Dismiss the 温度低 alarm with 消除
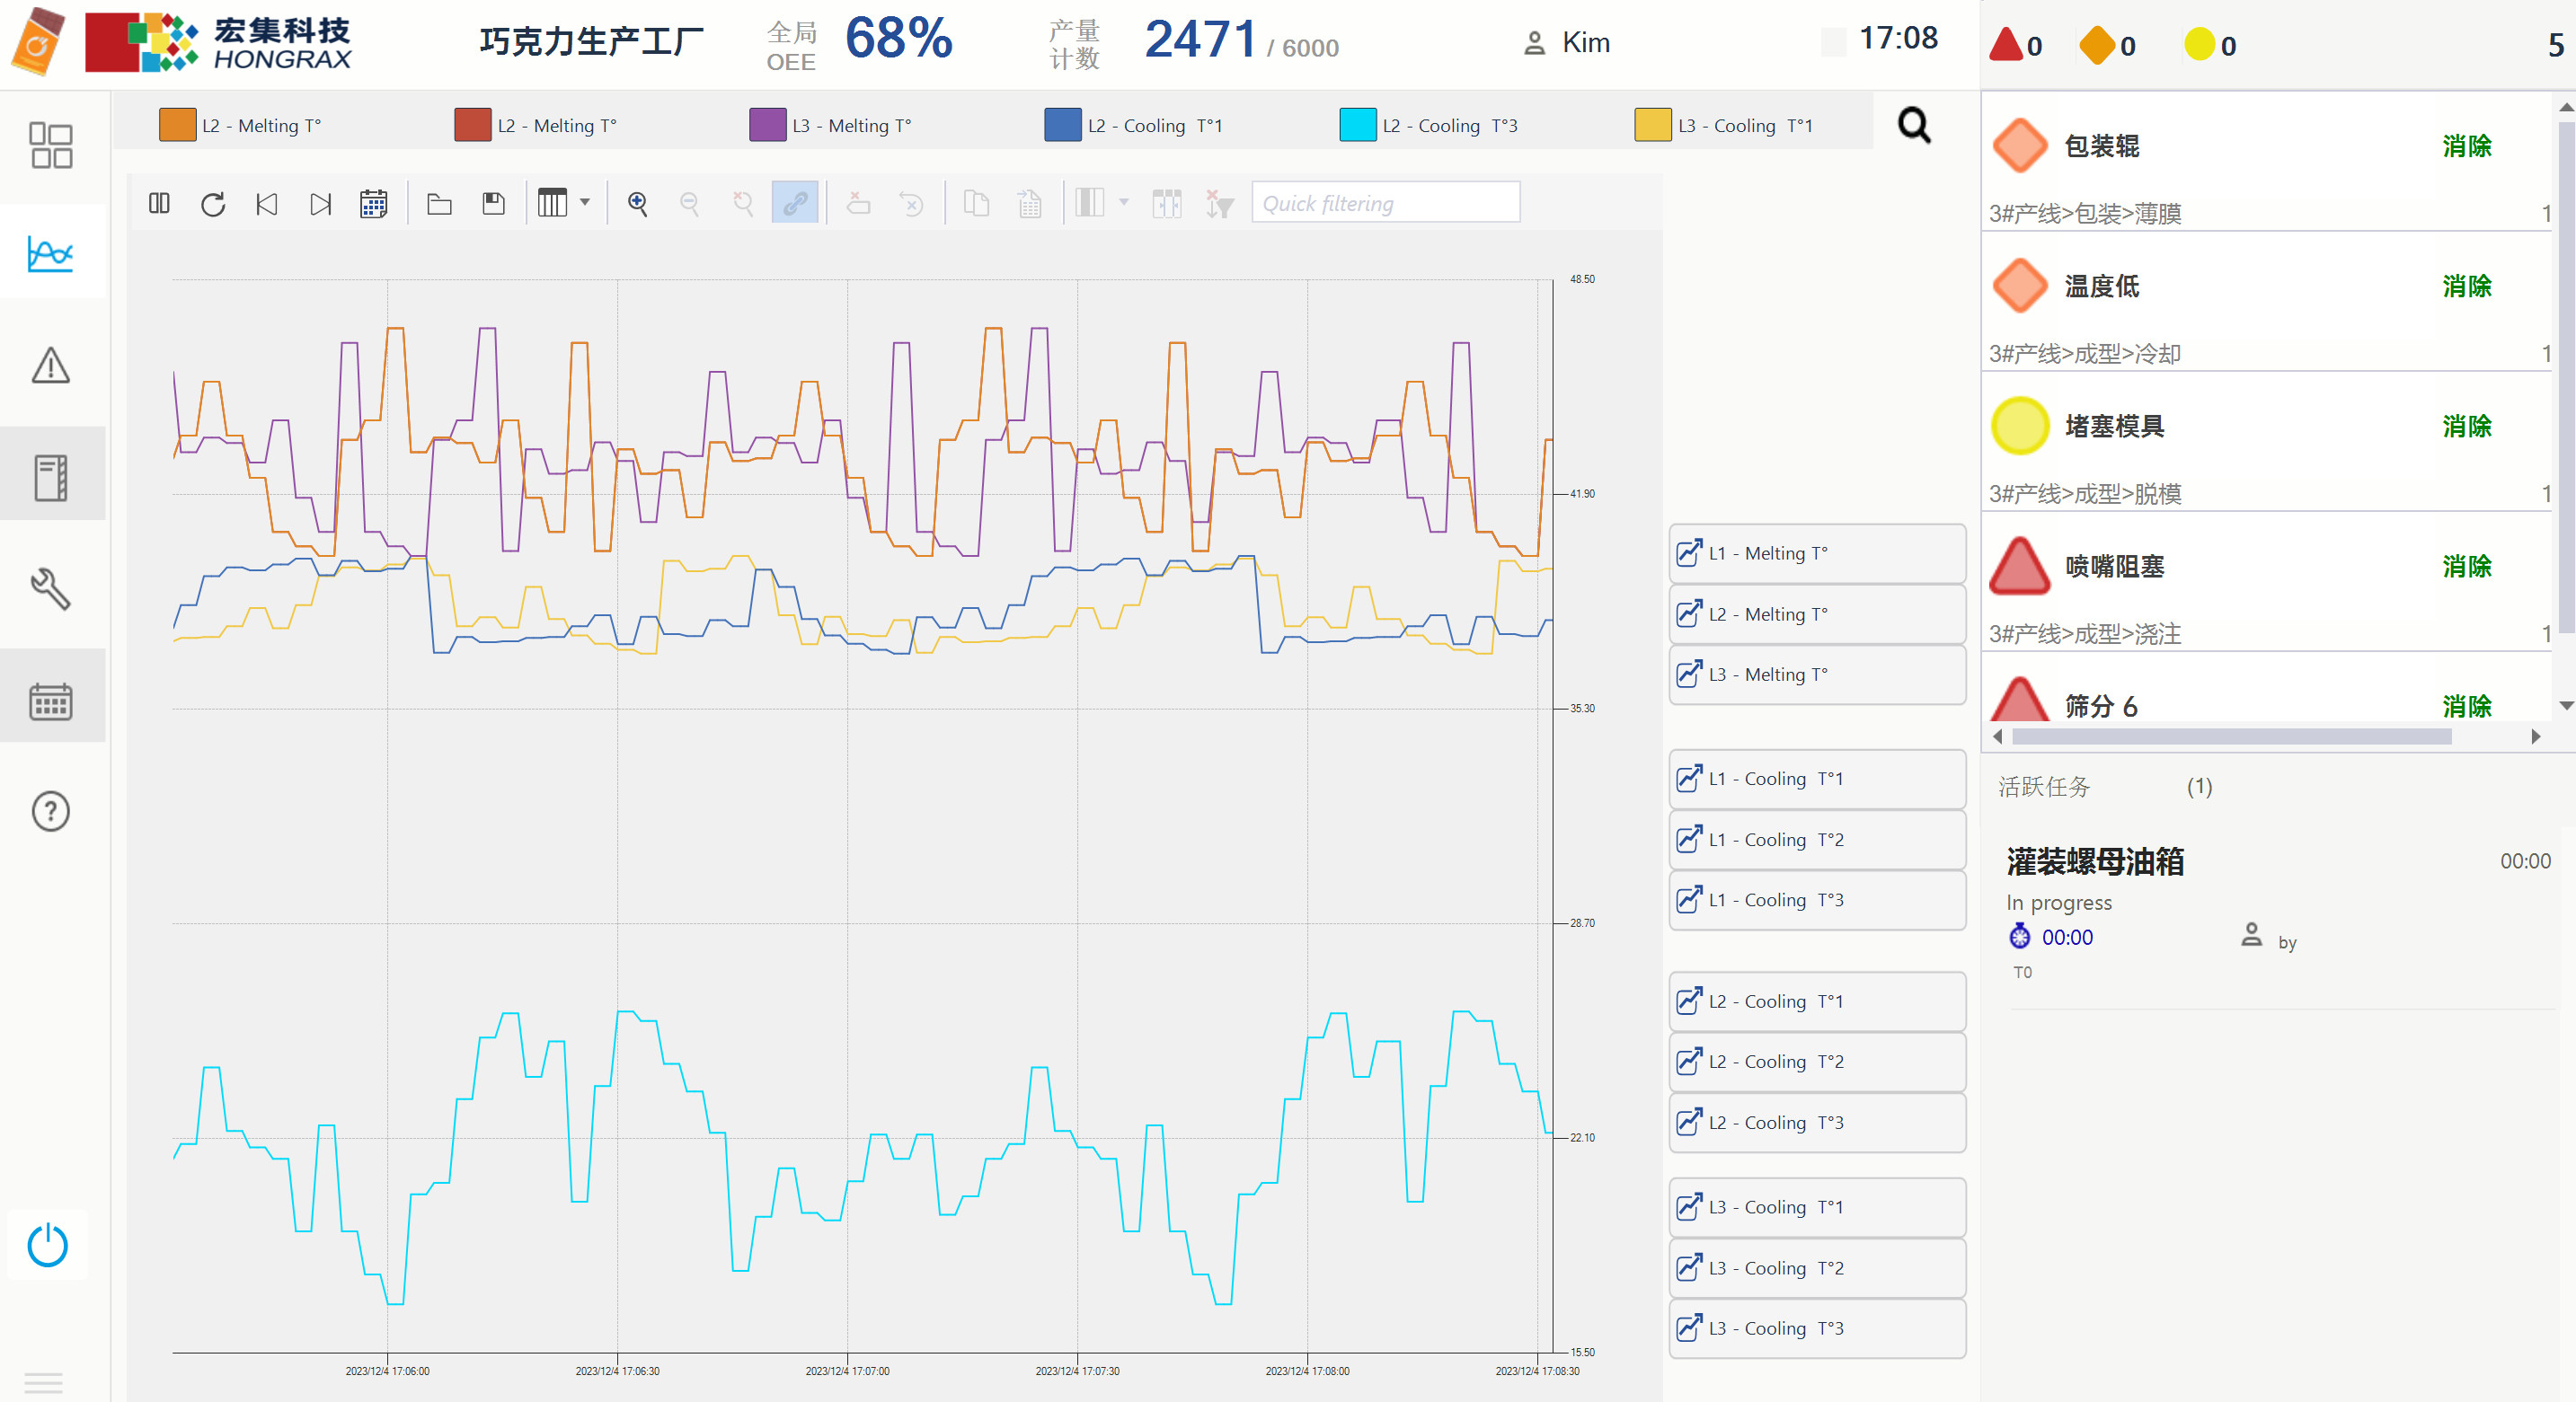The width and height of the screenshot is (2576, 1402). coord(2466,286)
